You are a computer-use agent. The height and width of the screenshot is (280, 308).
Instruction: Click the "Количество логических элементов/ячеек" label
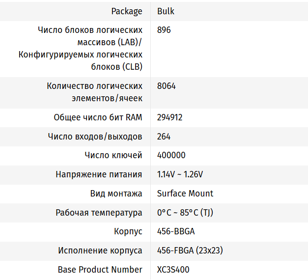point(94,92)
